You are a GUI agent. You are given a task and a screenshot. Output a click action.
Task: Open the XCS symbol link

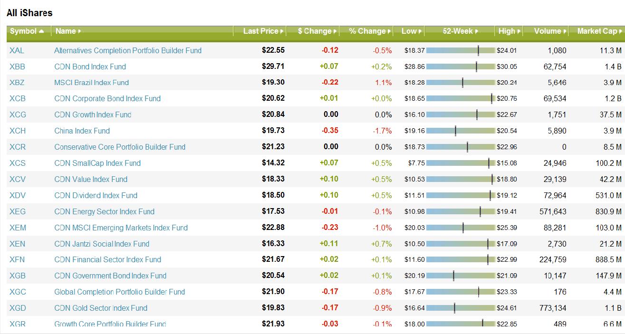pos(18,163)
